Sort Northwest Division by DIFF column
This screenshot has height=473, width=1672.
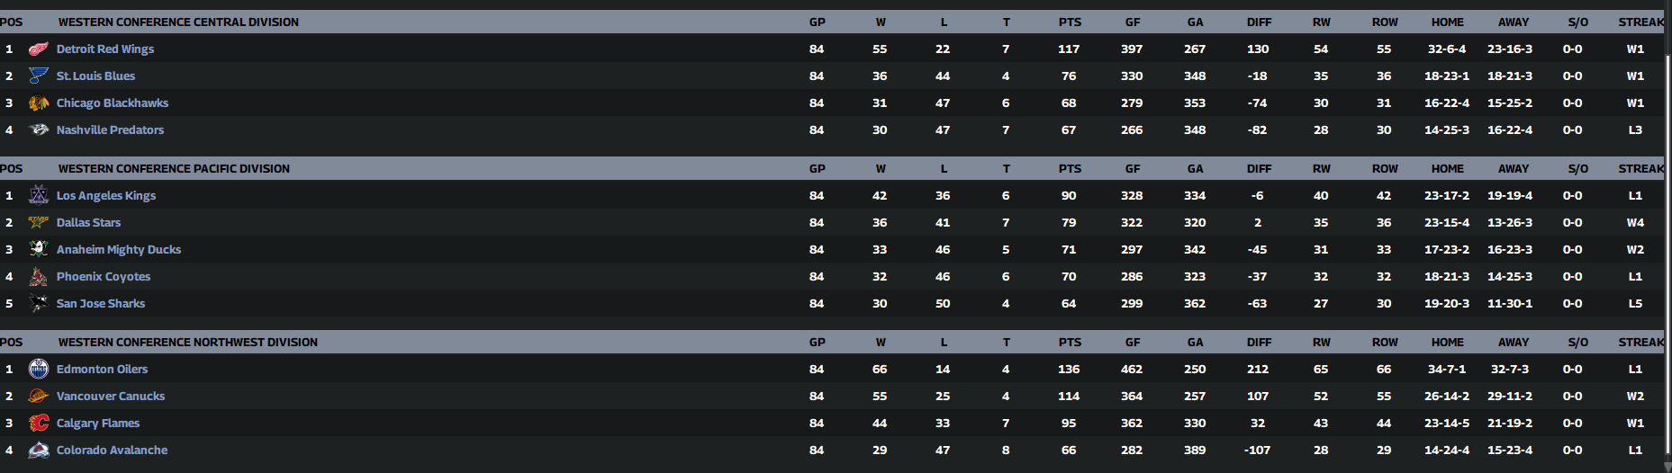(x=1259, y=342)
